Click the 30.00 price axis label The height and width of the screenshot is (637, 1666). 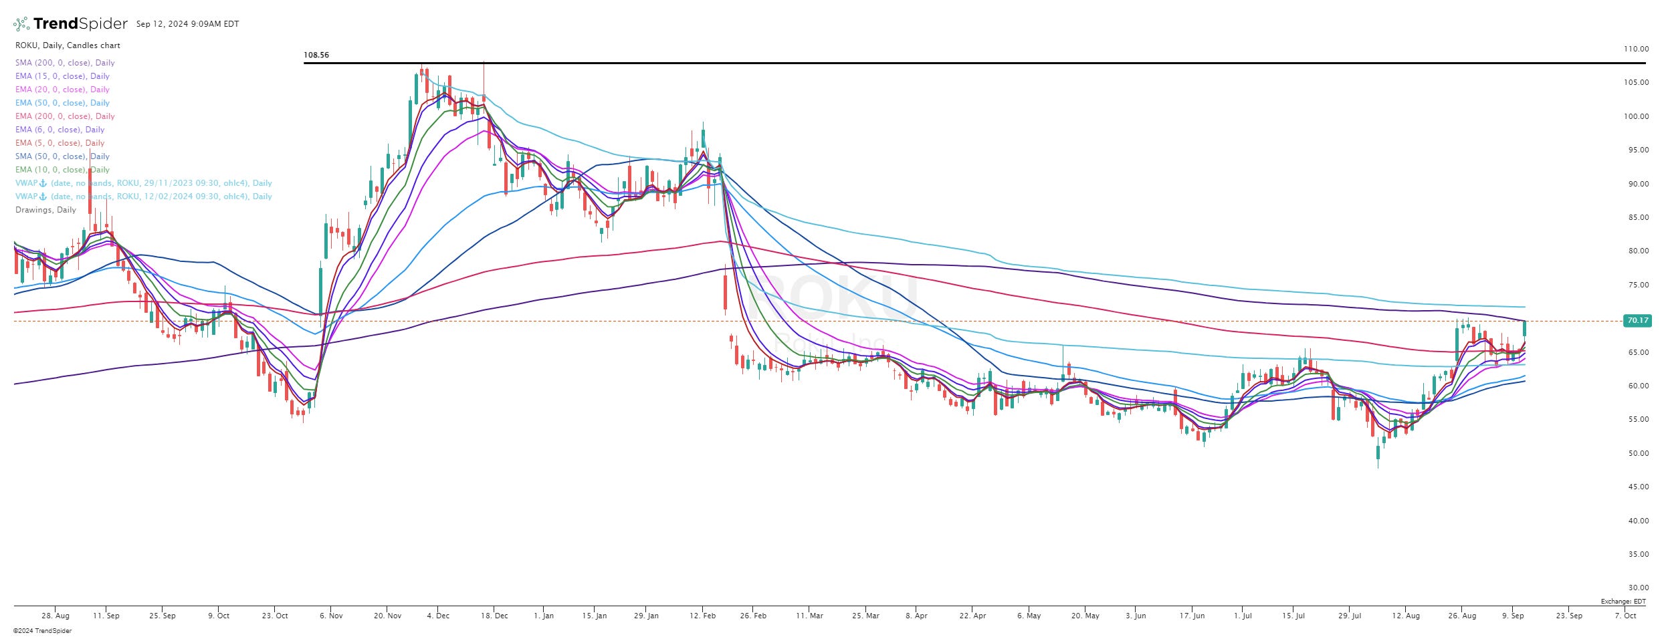tap(1638, 588)
